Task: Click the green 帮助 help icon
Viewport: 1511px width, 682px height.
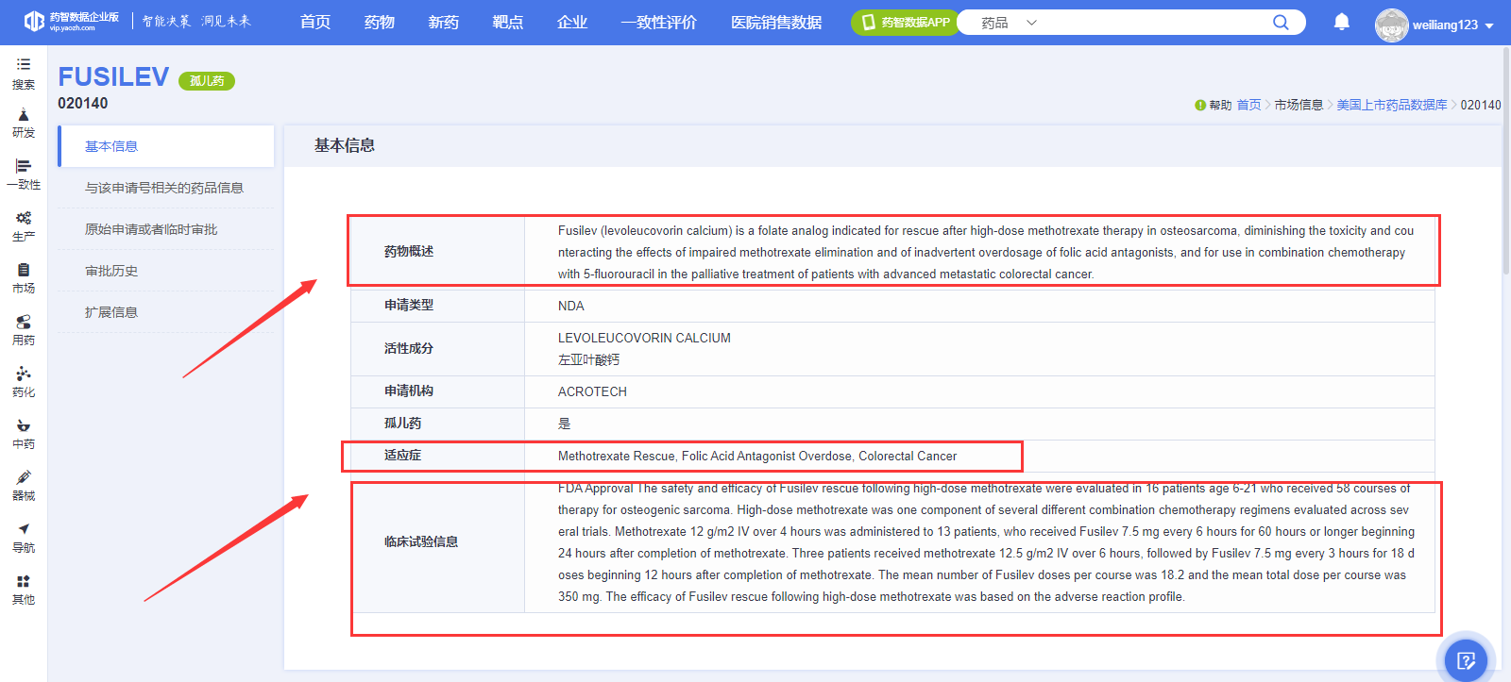Action: pyautogui.click(x=1200, y=105)
